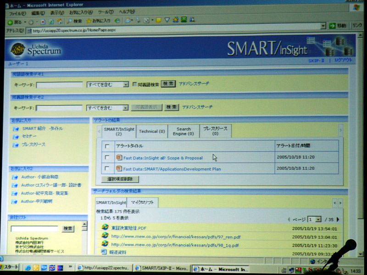Viewport: 367px width, 275px height.
Task: Click the document icon beside 報道資料 result
Action: [104, 252]
